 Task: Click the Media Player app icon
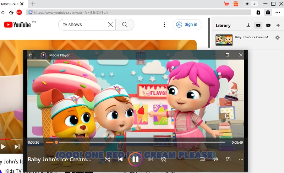point(43,55)
